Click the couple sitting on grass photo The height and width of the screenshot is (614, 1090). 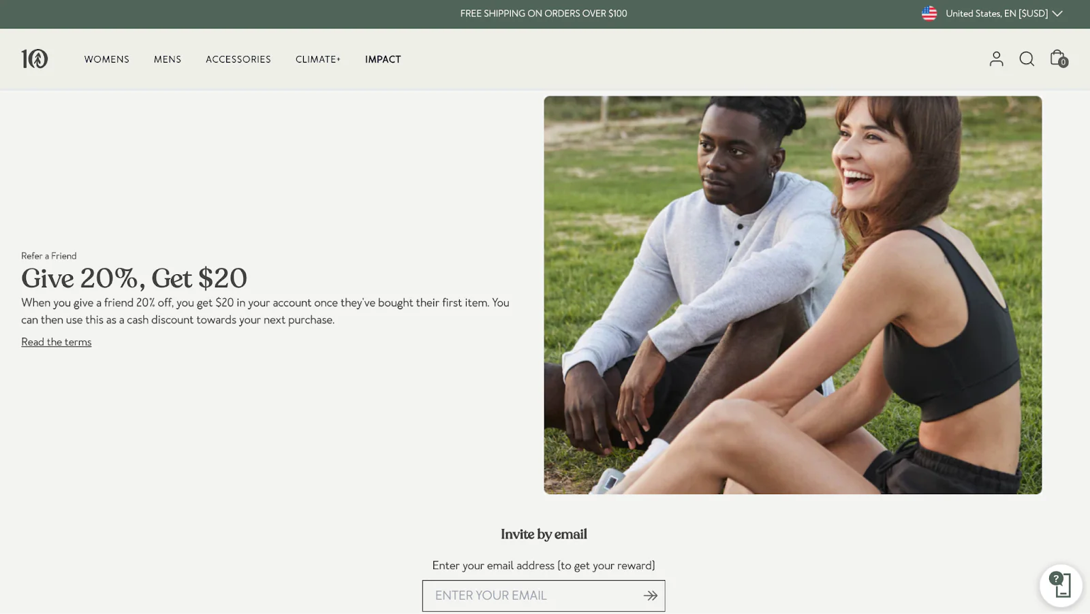(792, 294)
